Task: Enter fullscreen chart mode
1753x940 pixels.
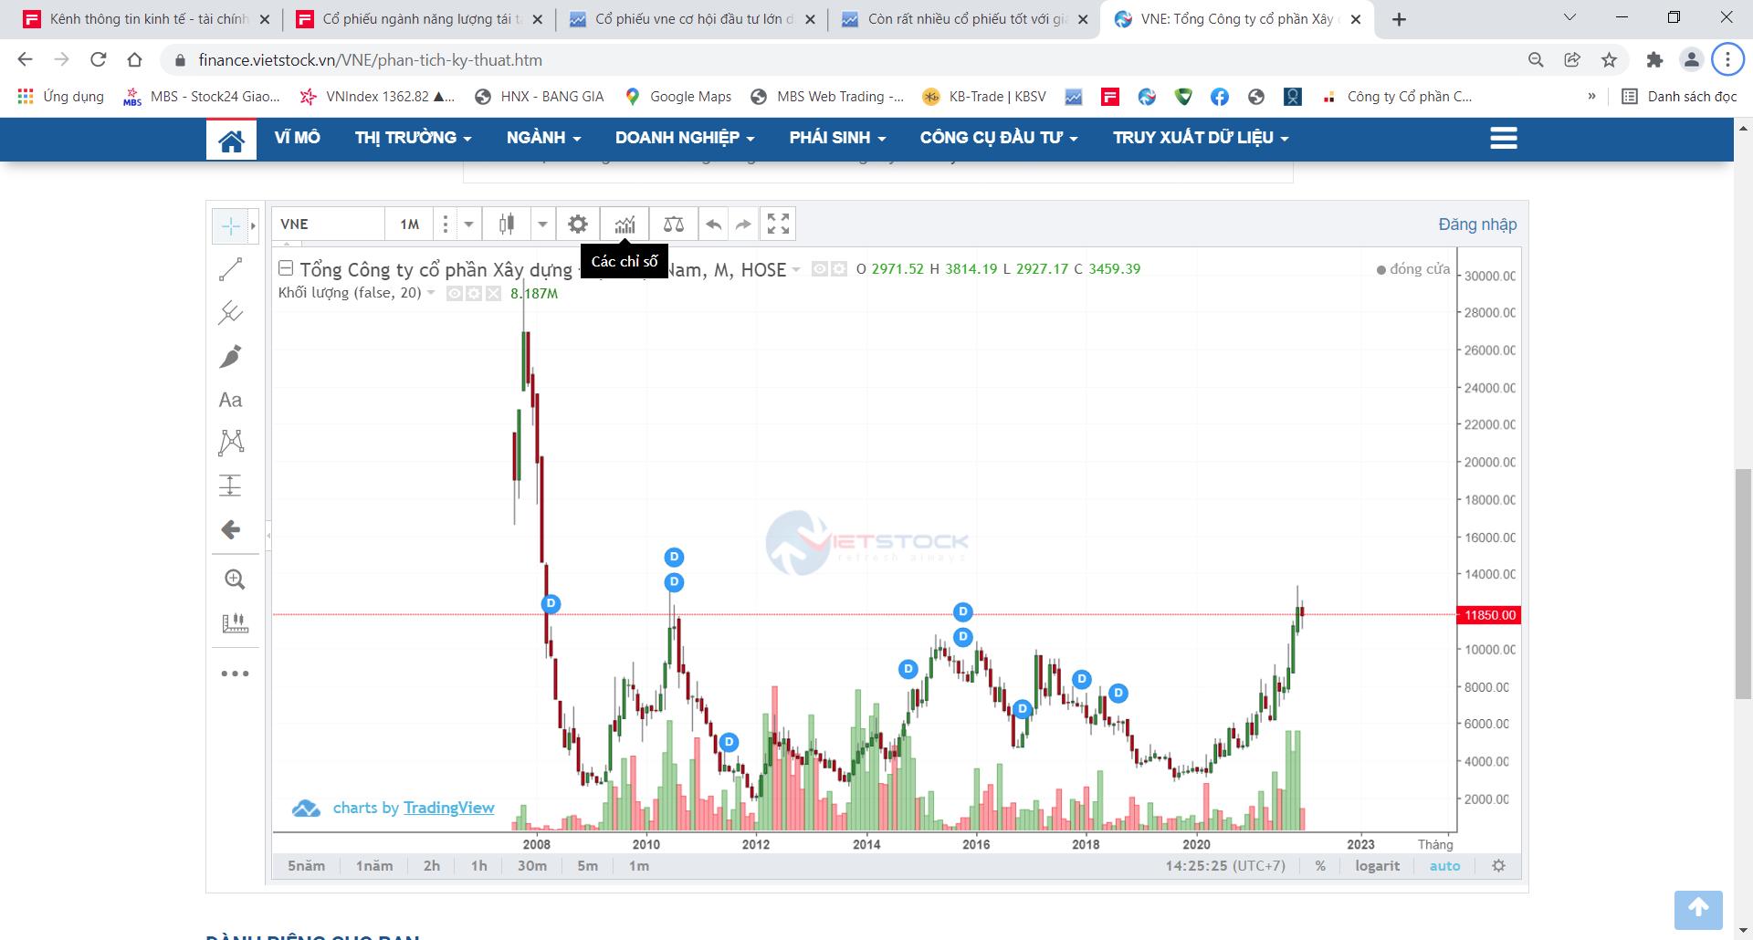Action: pyautogui.click(x=778, y=225)
